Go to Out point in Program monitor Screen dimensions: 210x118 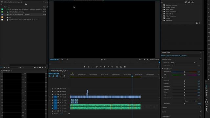112,67
